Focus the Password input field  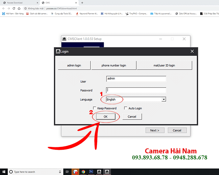point(136,90)
